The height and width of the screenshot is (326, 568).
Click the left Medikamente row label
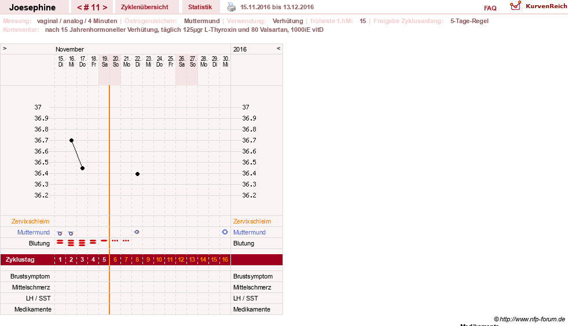[x=32, y=309]
